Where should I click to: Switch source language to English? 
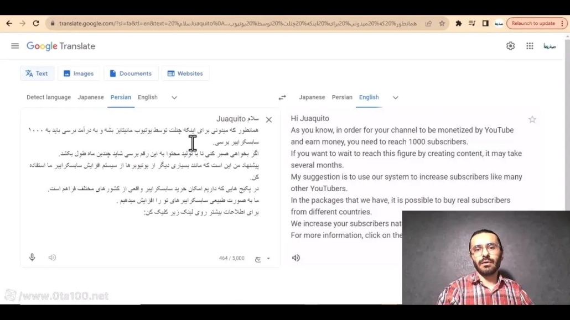point(148,97)
